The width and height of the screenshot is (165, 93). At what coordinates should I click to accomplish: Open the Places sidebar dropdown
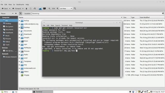13,13
